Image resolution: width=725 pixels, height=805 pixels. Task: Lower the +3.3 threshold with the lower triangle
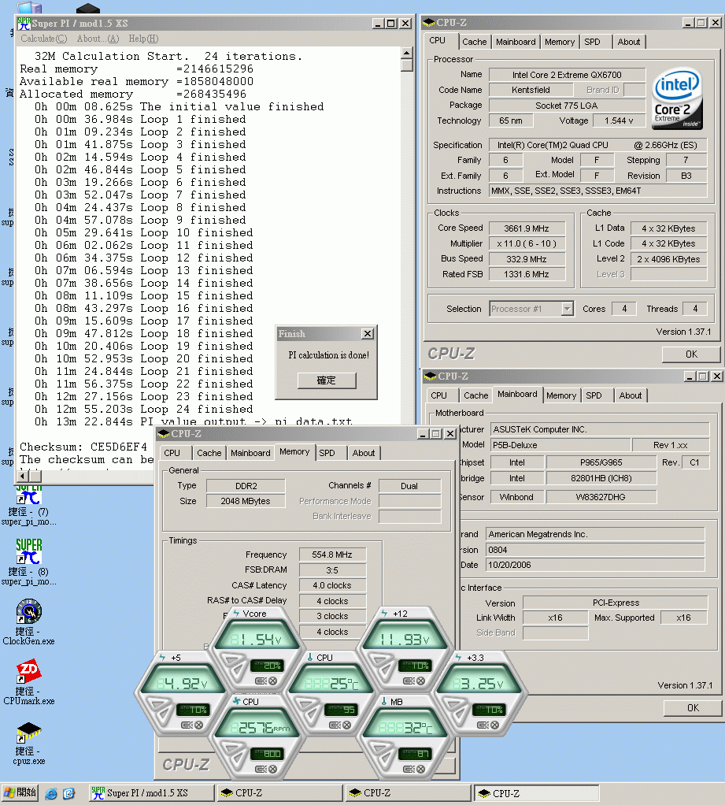tap(459, 714)
